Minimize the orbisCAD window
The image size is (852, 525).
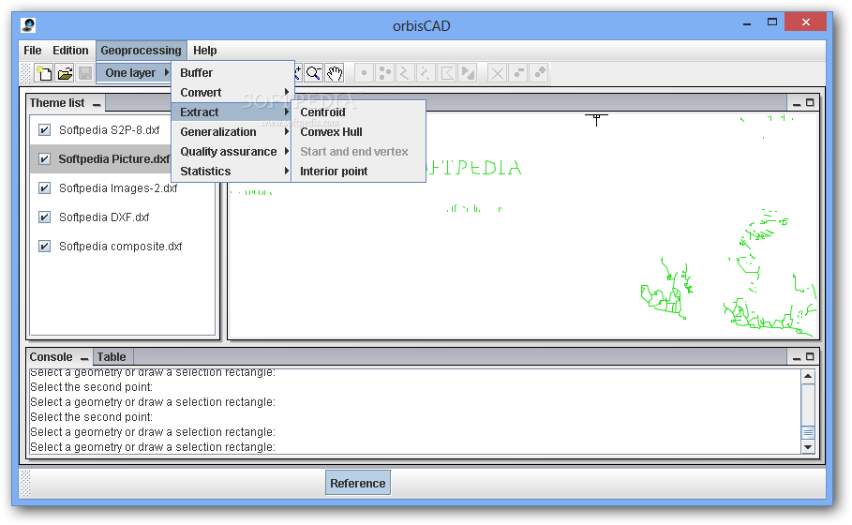[747, 24]
